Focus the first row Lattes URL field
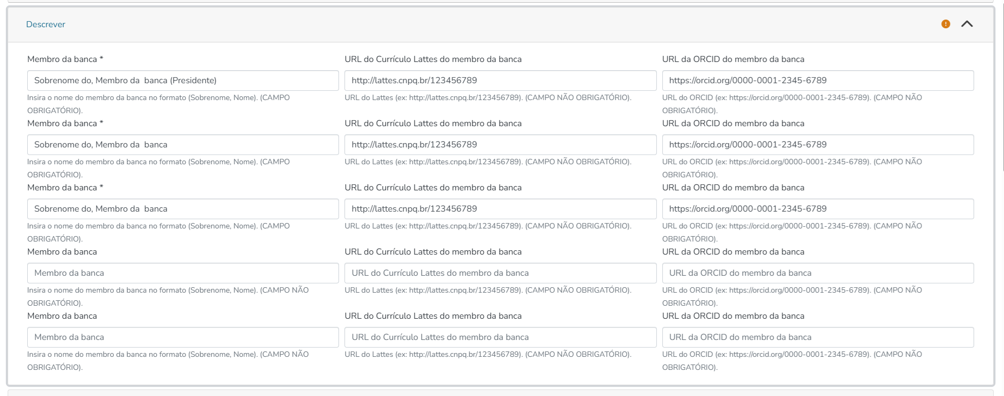Screen dimensions: 1004x396 pyautogui.click(x=500, y=81)
